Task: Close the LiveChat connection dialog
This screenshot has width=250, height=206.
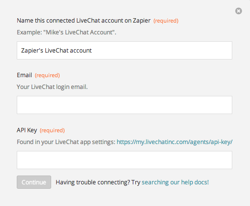Action: click(x=239, y=11)
